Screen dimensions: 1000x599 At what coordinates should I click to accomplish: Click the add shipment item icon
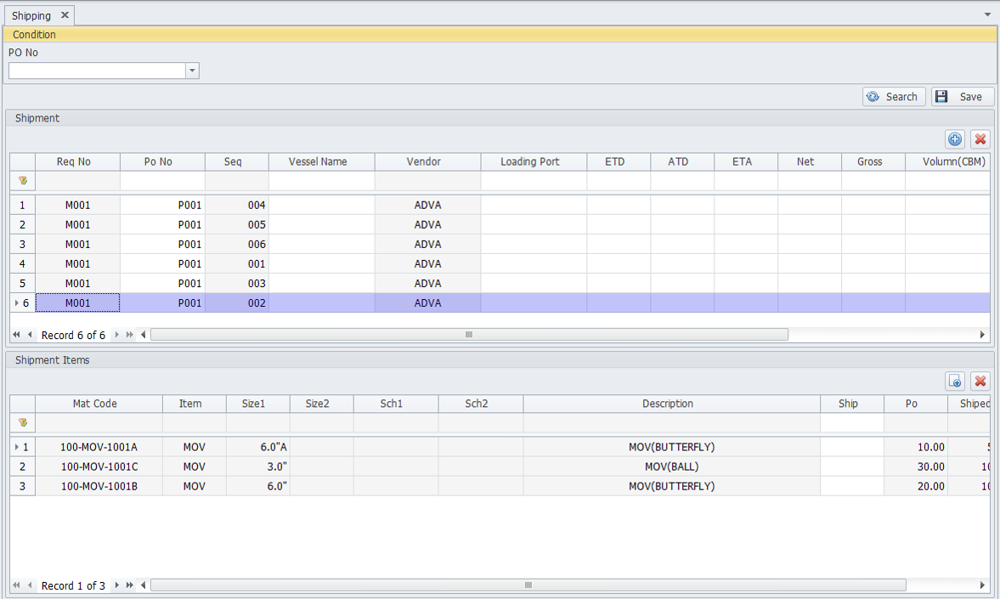click(x=955, y=381)
